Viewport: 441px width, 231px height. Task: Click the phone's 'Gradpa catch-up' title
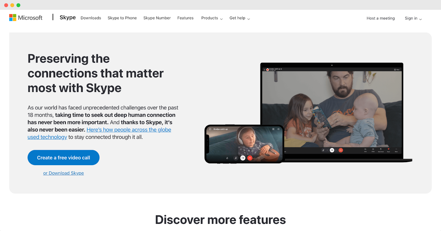220,129
